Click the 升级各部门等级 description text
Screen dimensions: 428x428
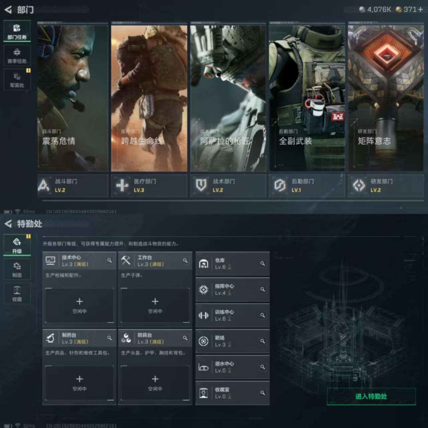(x=111, y=244)
